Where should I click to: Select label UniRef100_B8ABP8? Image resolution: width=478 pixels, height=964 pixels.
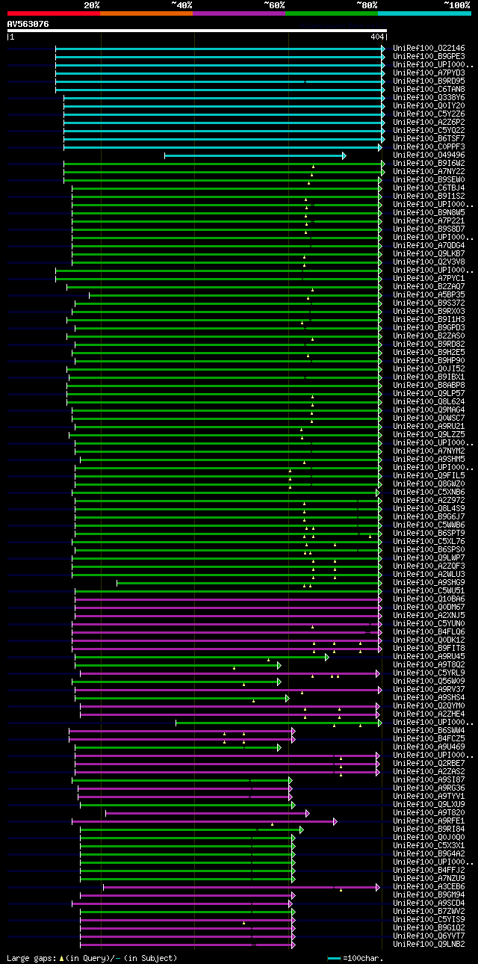coord(429,385)
